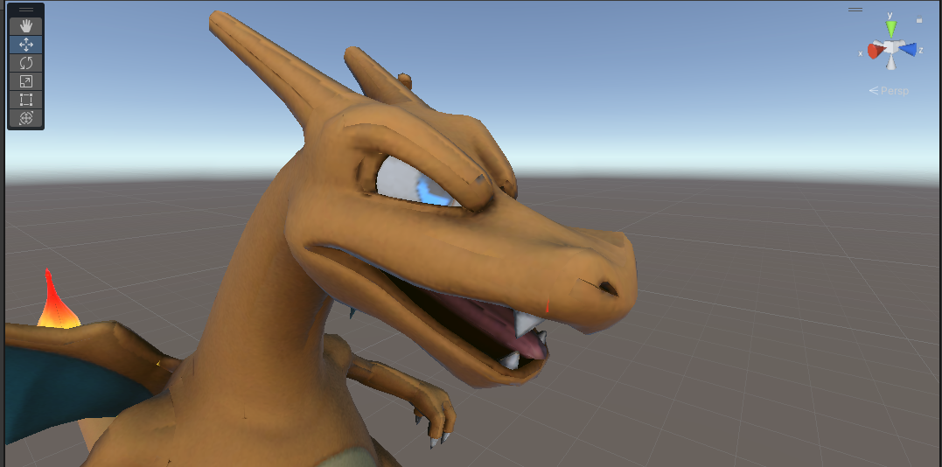Select the Rect tool
The image size is (942, 467).
[x=26, y=100]
